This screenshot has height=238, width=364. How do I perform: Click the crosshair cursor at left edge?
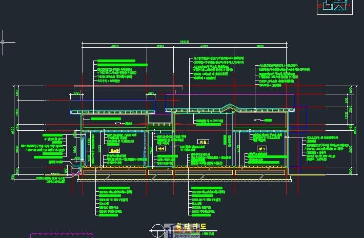[5, 42]
